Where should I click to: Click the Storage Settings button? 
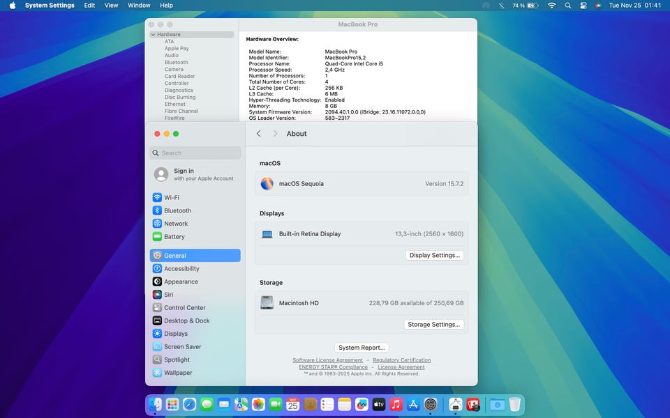click(433, 325)
